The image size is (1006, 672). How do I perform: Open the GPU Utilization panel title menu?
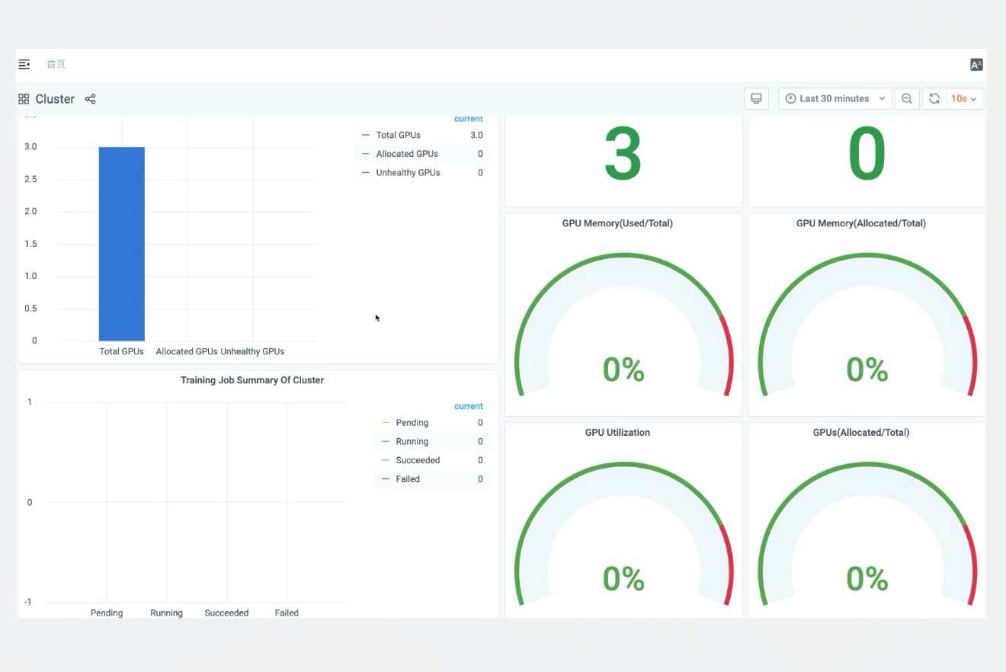617,433
